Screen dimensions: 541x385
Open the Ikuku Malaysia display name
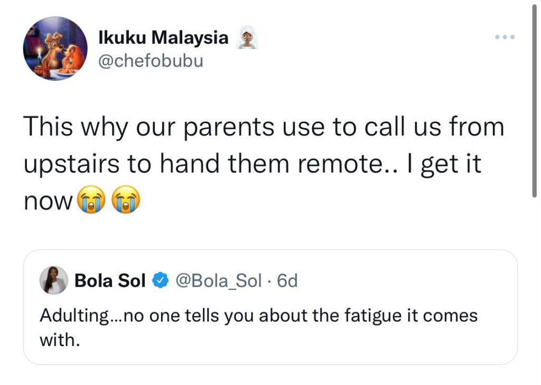[164, 39]
